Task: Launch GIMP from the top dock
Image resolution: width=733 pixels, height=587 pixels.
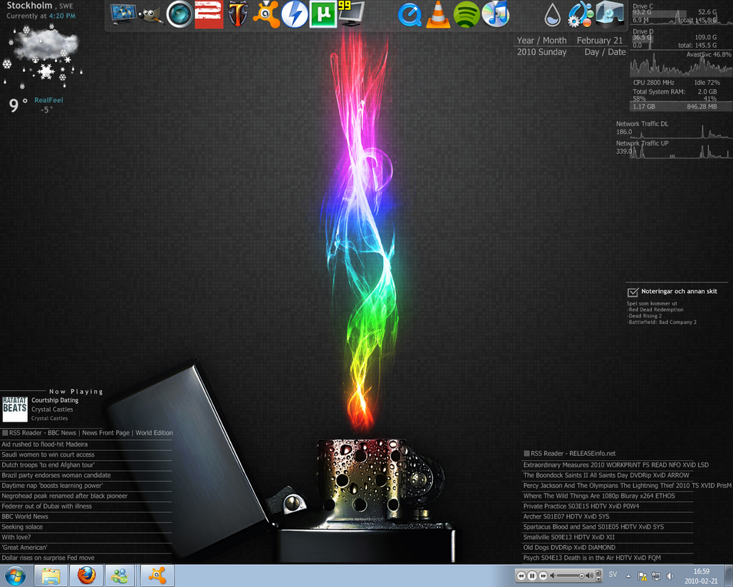Action: (x=150, y=15)
